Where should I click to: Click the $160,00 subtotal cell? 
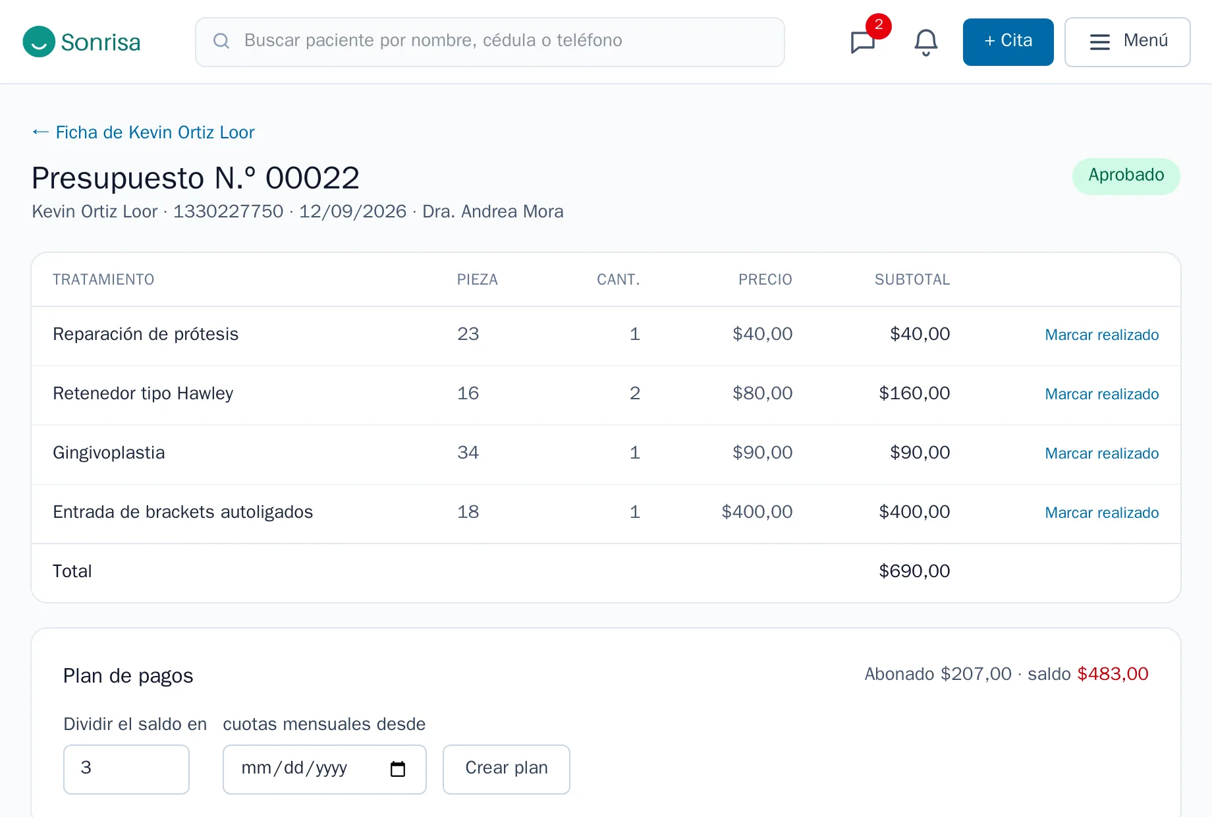tap(914, 393)
